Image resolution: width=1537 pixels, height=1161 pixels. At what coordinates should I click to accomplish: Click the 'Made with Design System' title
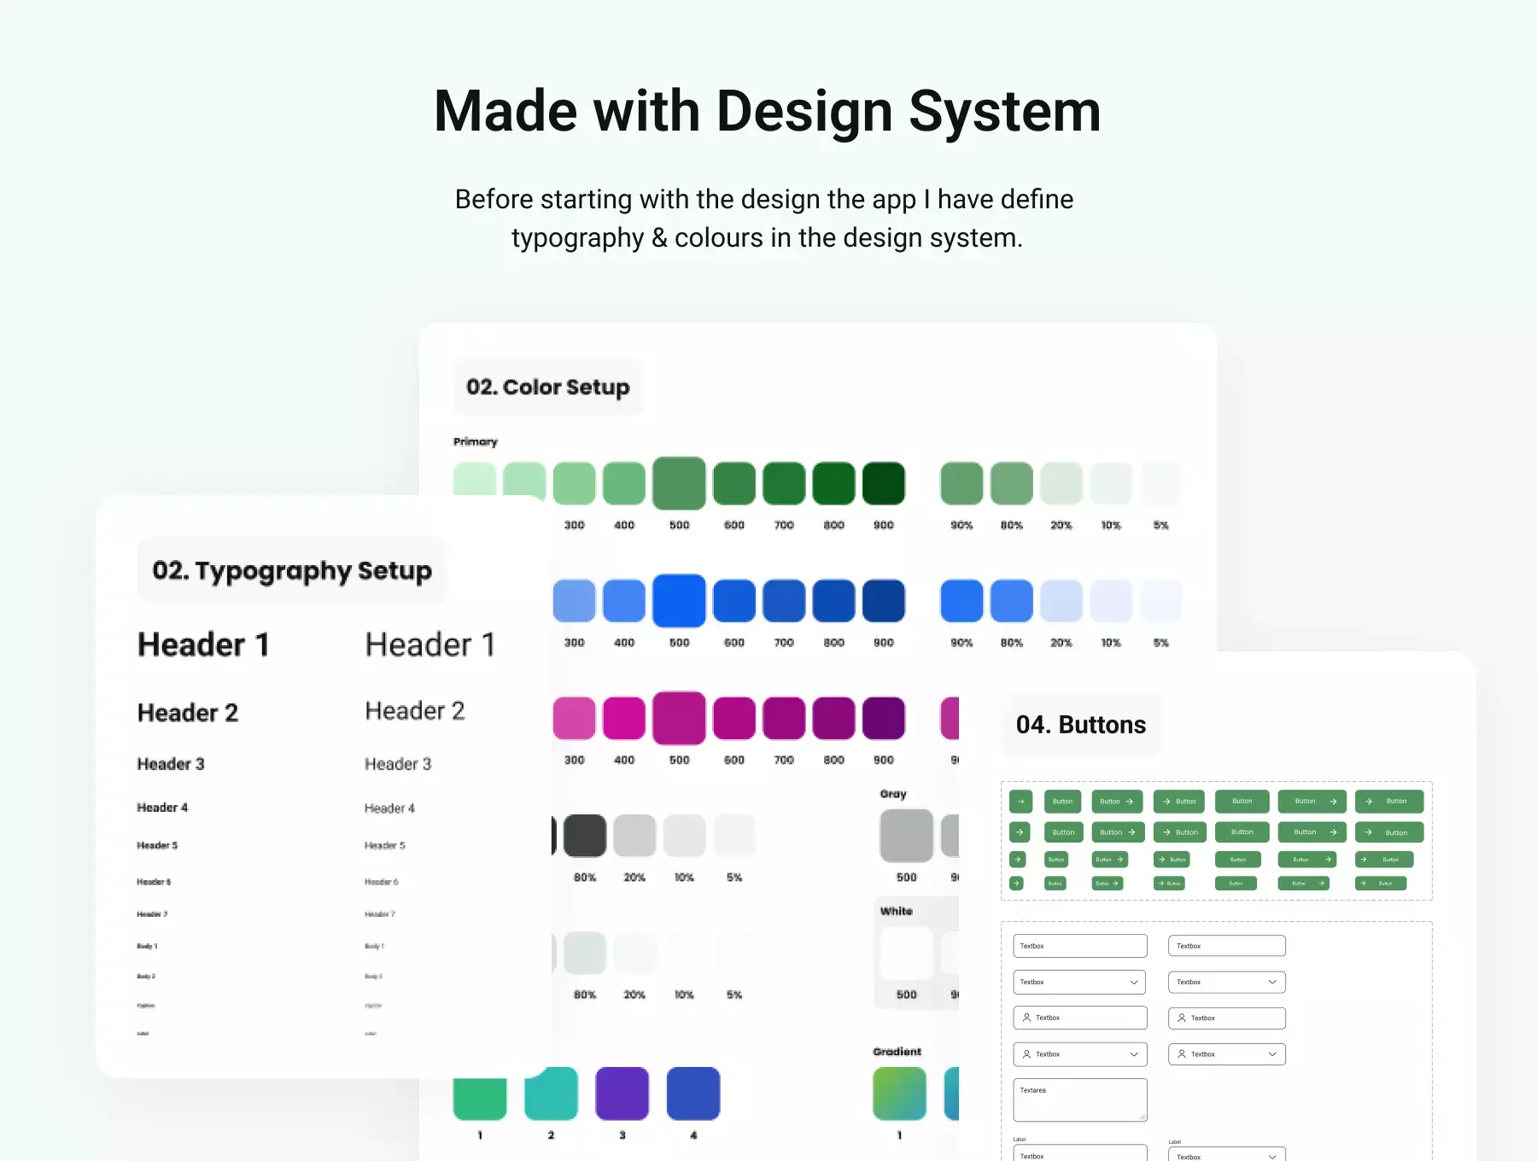click(x=768, y=111)
